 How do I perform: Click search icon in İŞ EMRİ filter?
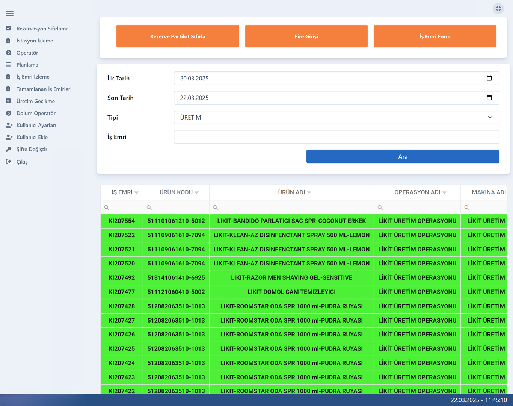(107, 208)
